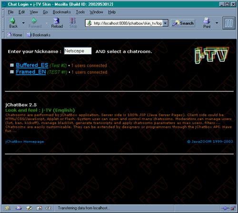Open the Window menu

[x=96, y=12]
